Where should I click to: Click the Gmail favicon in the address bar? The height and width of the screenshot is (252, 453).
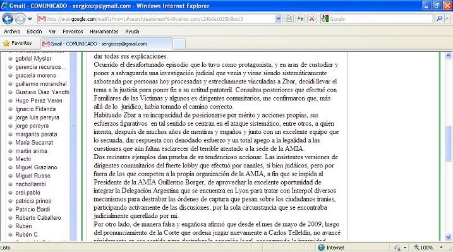coord(42,19)
